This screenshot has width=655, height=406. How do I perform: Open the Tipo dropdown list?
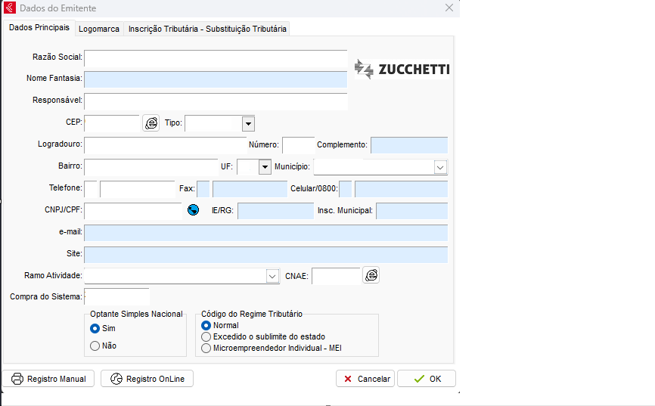pyautogui.click(x=248, y=123)
